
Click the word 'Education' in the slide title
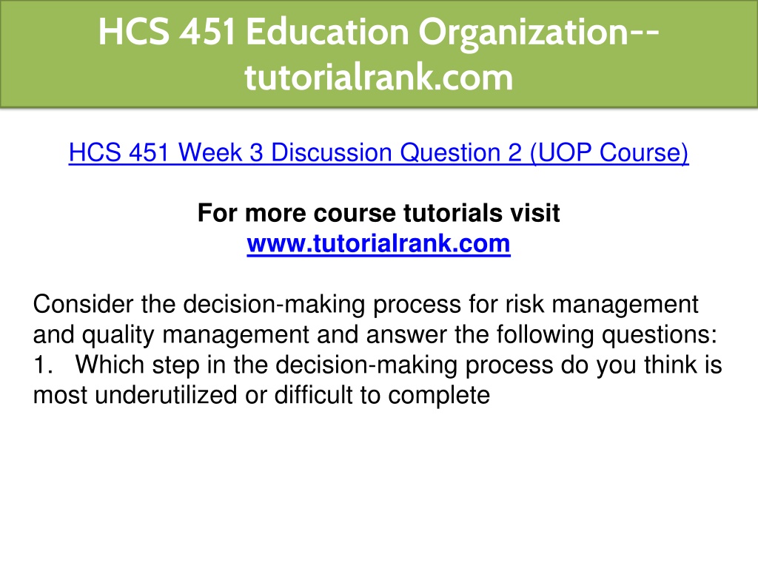328,32
